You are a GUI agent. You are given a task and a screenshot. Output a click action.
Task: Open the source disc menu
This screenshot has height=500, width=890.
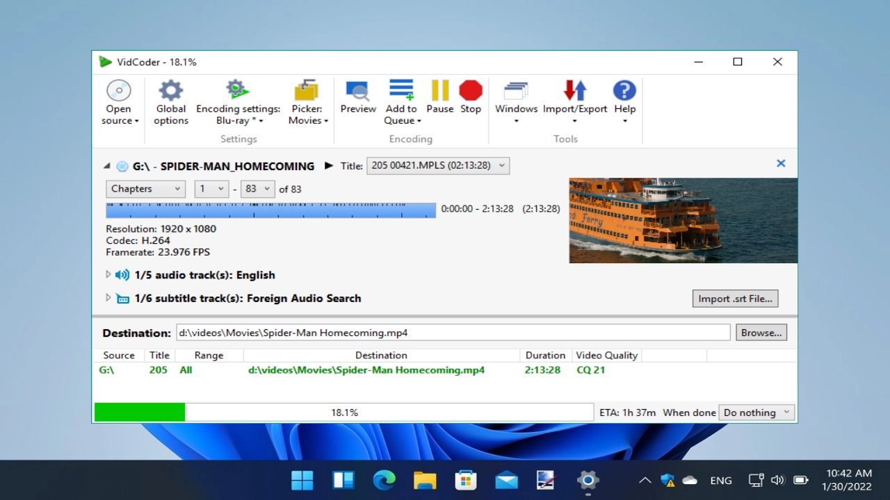120,102
